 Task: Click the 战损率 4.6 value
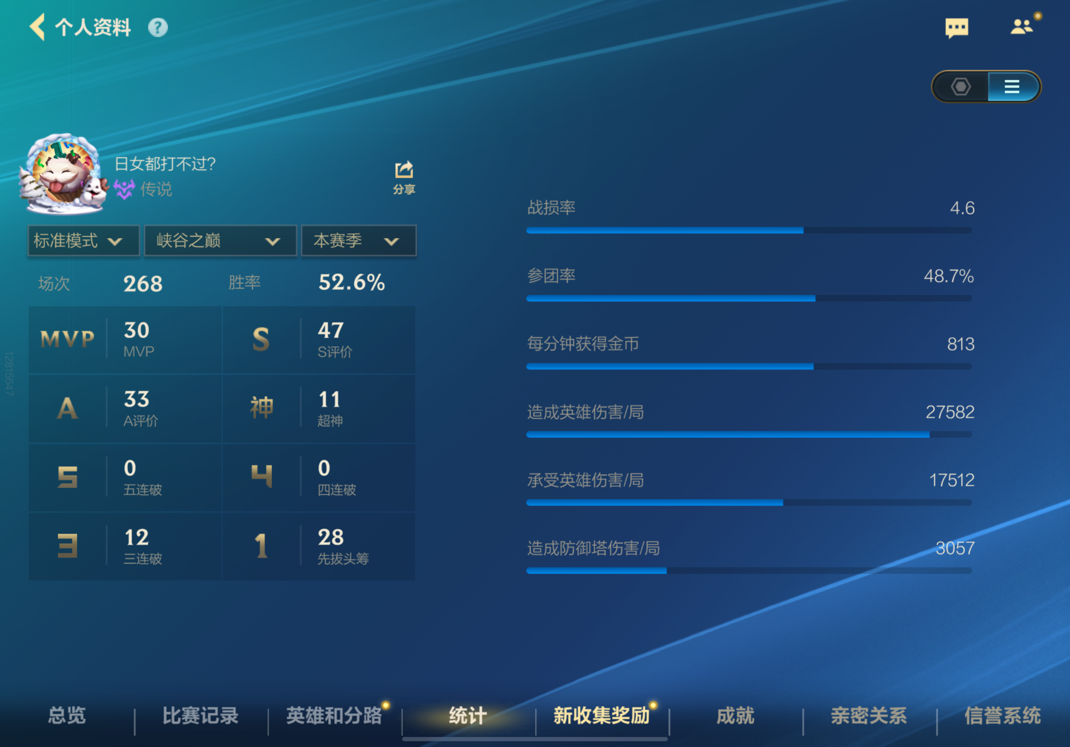(963, 208)
